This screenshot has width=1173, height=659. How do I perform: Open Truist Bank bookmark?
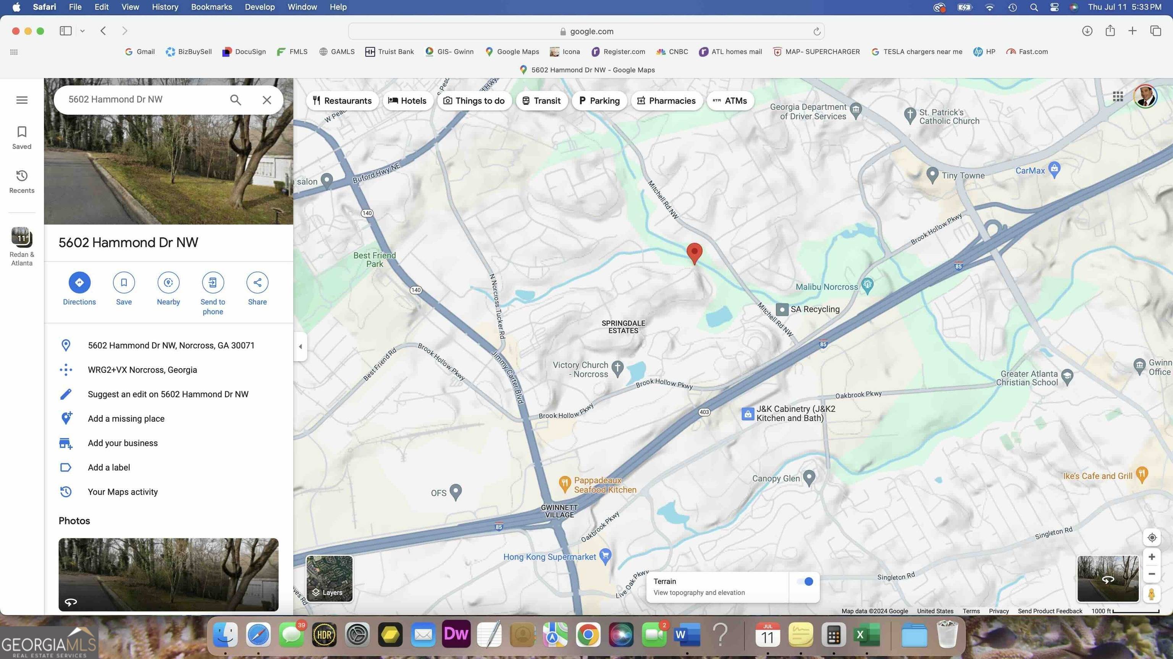click(390, 51)
